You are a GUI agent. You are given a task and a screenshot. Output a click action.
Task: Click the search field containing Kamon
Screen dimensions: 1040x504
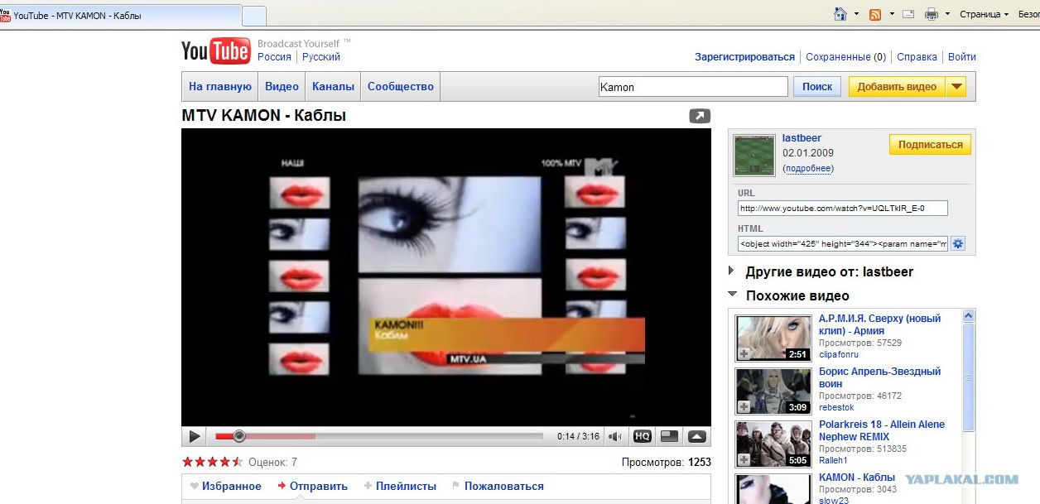[x=693, y=87]
